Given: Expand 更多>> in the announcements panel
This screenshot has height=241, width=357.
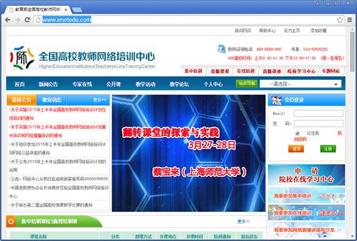Looking at the screenshot, I should pyautogui.click(x=99, y=100).
